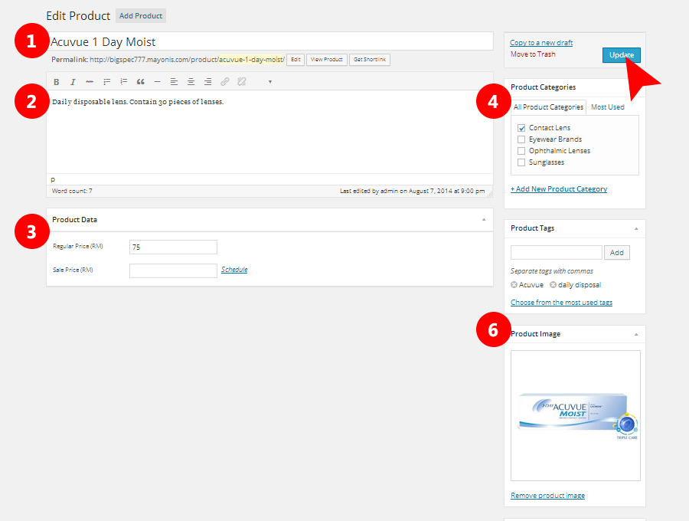The height and width of the screenshot is (521, 689).
Task: Switch to All Product Categories tab
Action: point(548,107)
